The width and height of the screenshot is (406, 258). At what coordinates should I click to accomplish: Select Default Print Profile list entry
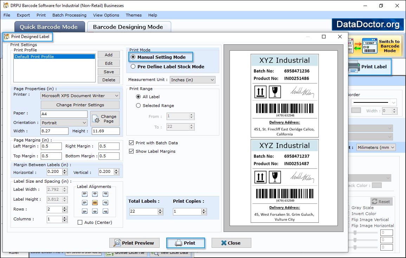click(x=54, y=57)
